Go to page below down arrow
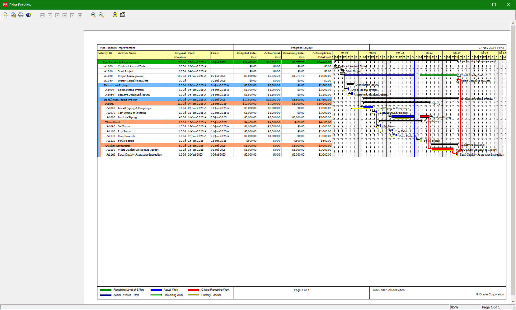 [x=72, y=15]
